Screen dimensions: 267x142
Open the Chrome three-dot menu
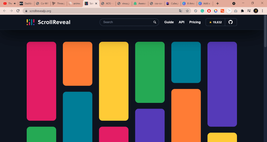coord(262,11)
